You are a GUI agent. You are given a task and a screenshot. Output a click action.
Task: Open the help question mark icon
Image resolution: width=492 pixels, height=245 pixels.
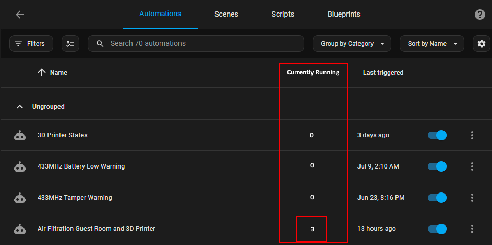point(479,15)
